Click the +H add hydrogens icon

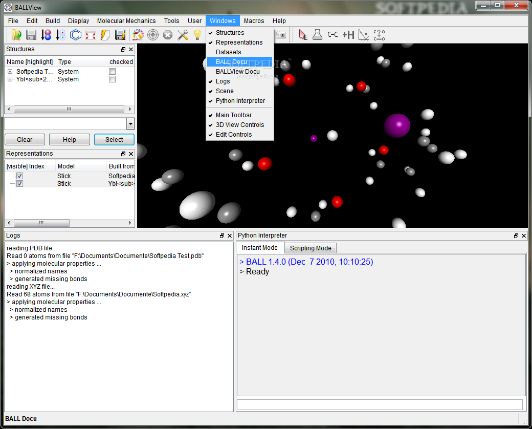[348, 35]
